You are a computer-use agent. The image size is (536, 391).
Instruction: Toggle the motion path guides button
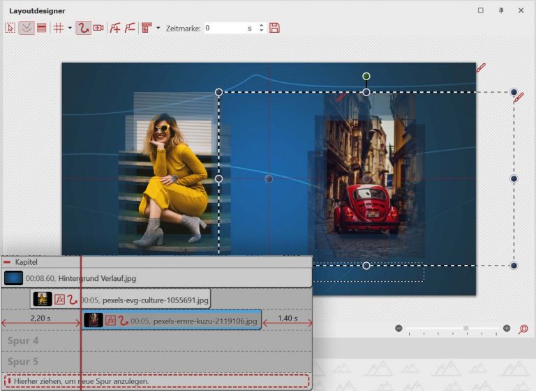[27, 28]
